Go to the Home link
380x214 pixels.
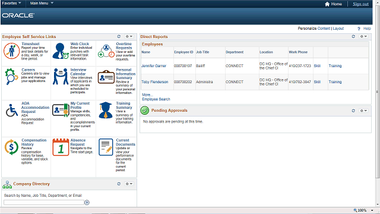[x=333, y=4]
